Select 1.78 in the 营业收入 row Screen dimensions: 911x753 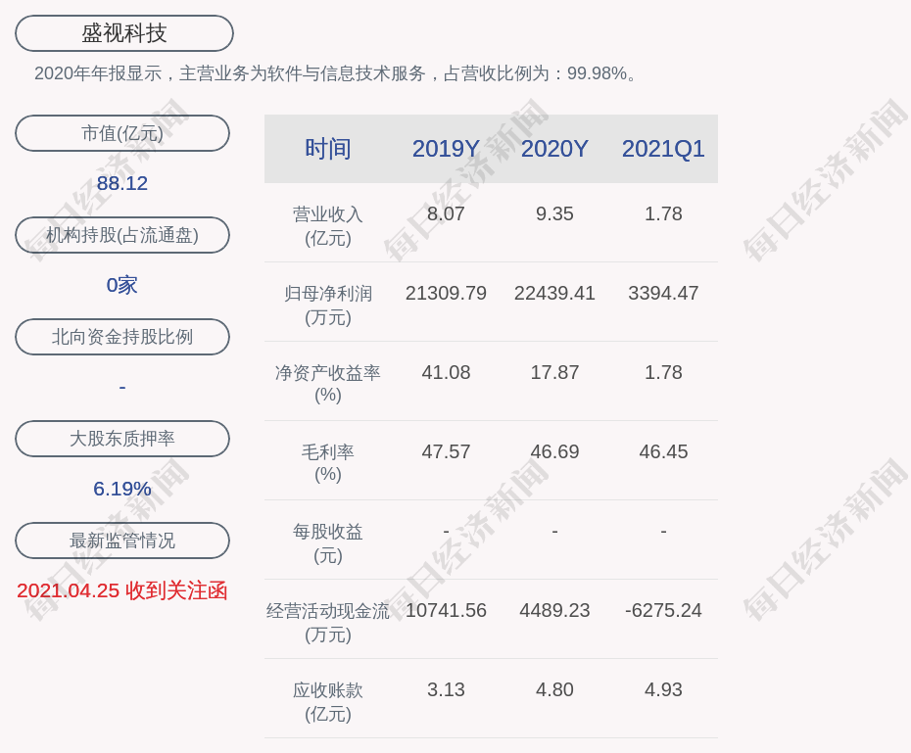663,213
